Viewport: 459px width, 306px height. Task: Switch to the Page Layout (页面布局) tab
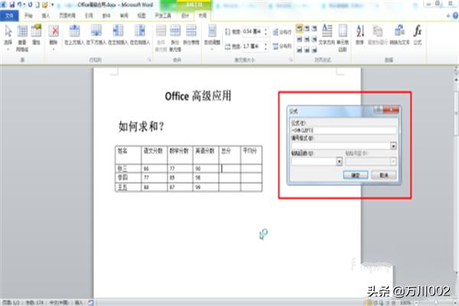coord(67,16)
